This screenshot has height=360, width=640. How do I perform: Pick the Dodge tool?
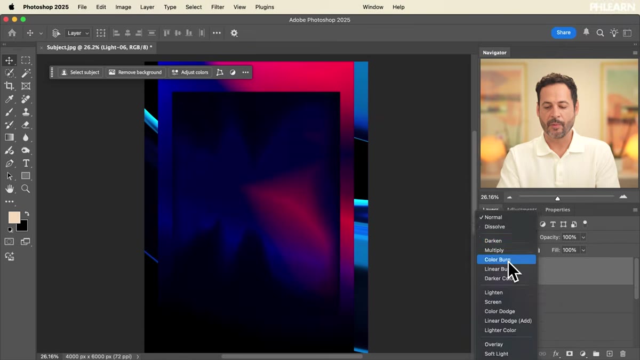coord(26,150)
